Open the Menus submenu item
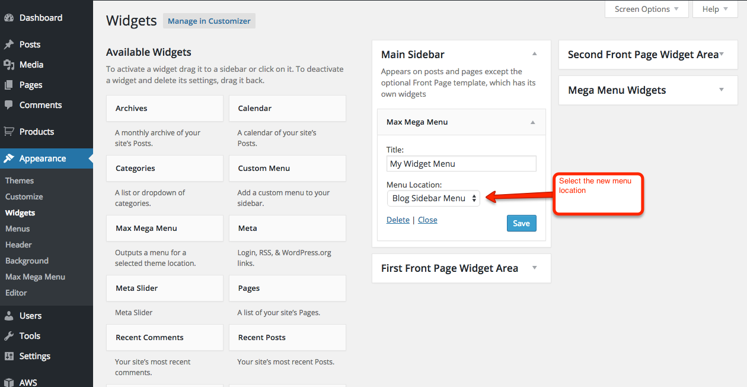 coord(18,229)
